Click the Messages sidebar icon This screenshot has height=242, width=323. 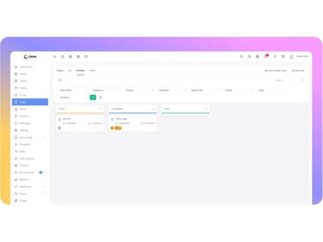(x=16, y=123)
